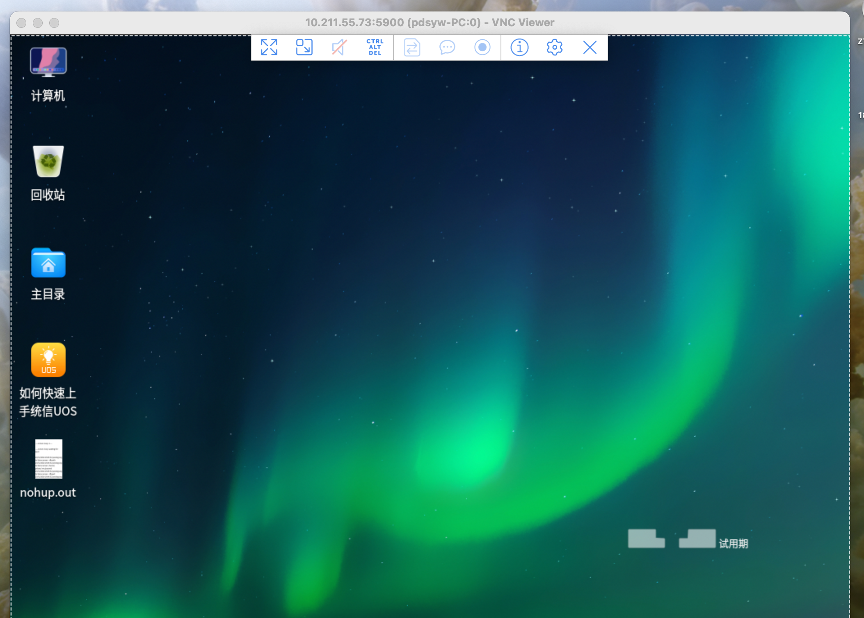Toggle the muted audio speaker icon

(339, 48)
